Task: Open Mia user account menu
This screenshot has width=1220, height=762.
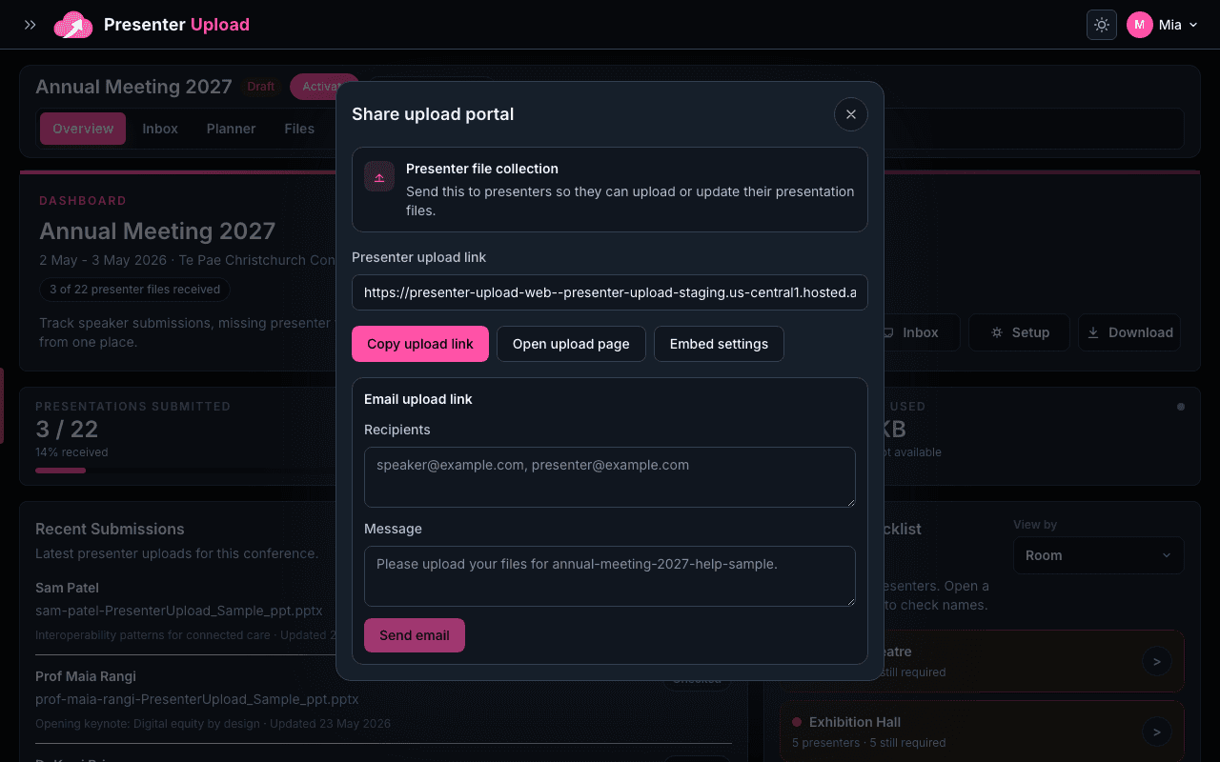Action: [1163, 25]
